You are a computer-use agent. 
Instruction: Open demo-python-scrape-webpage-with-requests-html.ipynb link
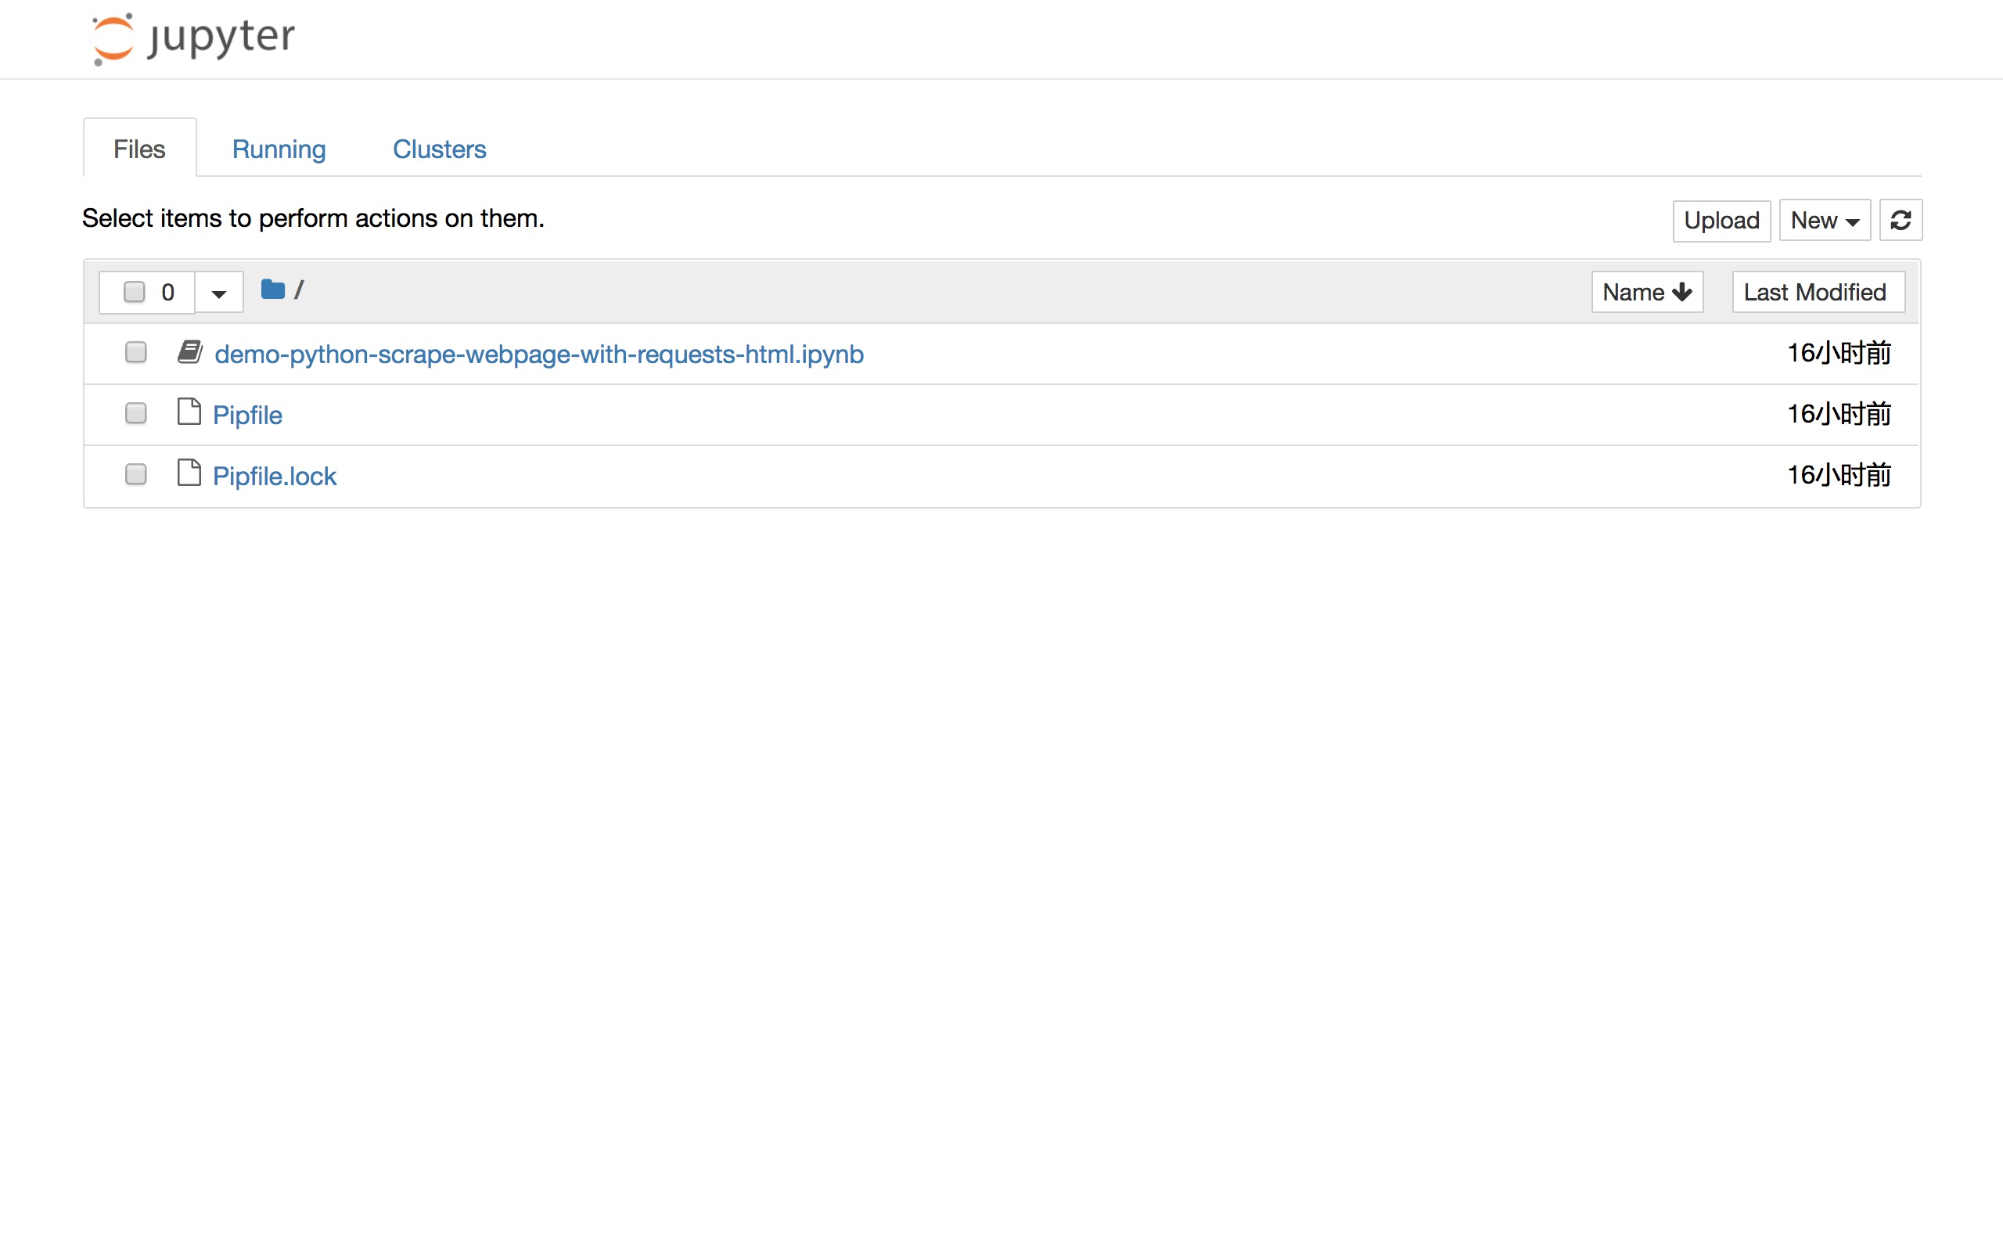point(539,354)
